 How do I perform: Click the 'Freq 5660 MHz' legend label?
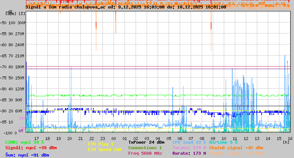[145, 153]
